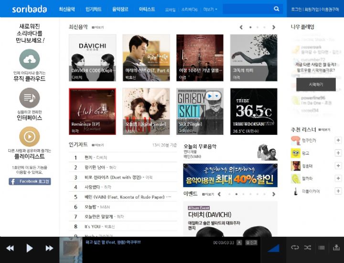This screenshot has height=263, width=344.
Task: Show next 최신음악 albums with right arrow
Action: coord(274,27)
